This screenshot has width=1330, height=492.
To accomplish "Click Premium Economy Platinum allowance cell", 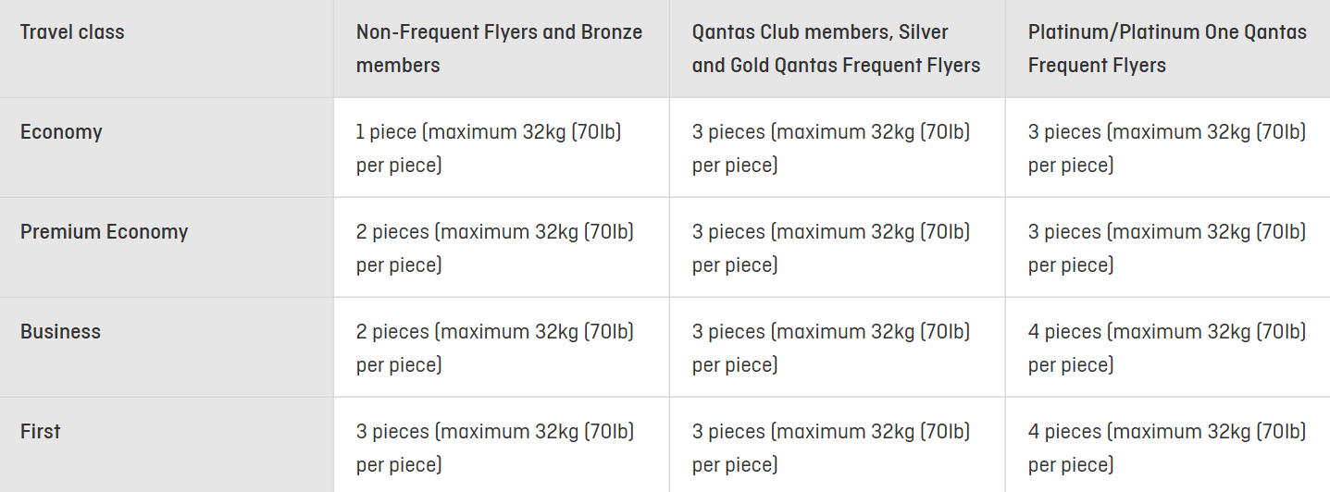I will coord(1167,248).
